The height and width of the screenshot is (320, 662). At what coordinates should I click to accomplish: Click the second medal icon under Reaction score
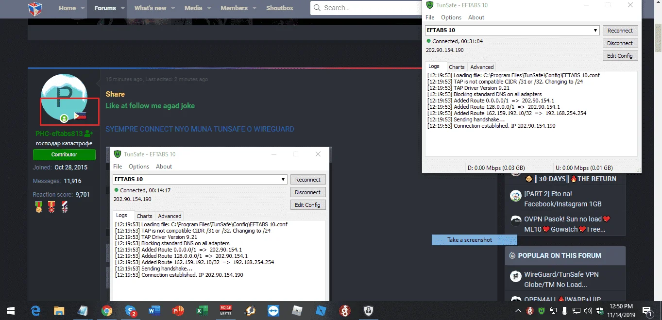(x=51, y=207)
